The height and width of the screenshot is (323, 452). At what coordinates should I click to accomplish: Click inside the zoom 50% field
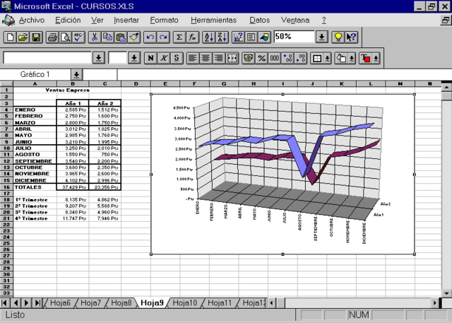pos(294,37)
